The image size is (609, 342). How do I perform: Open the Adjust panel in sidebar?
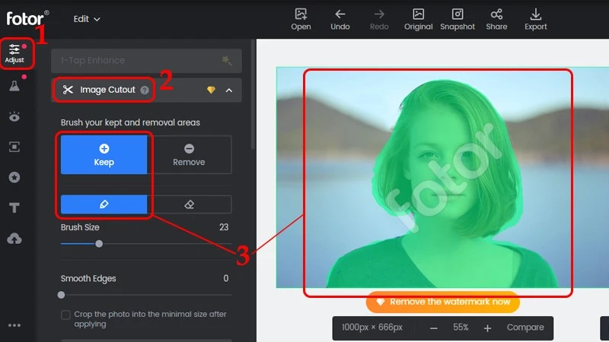pyautogui.click(x=14, y=53)
